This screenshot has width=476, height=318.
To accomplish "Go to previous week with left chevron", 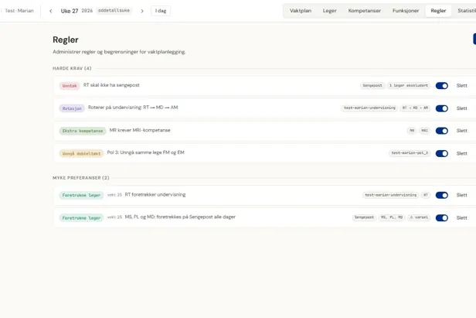I will (x=51, y=11).
